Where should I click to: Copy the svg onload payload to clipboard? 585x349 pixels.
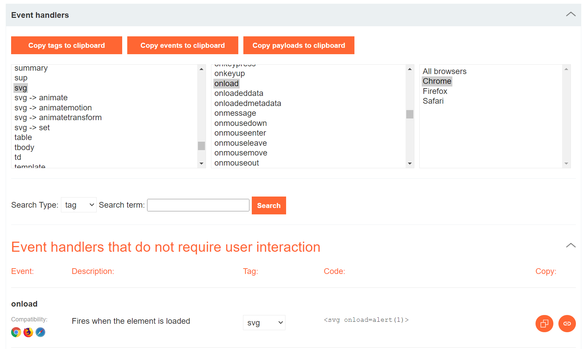click(544, 323)
